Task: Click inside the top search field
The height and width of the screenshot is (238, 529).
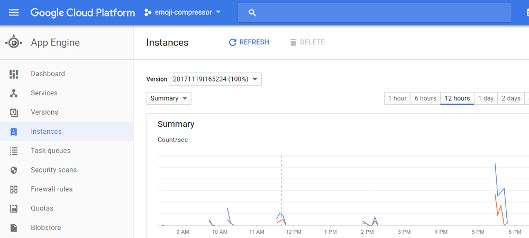Action: coord(375,13)
